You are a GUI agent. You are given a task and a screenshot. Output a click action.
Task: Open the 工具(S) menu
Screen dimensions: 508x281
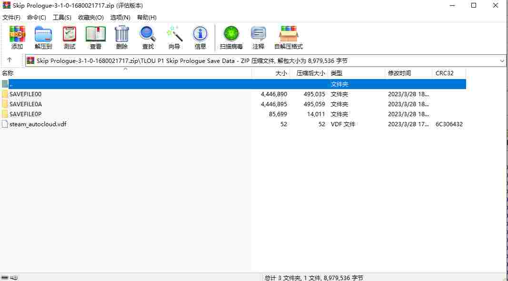[x=62, y=18]
